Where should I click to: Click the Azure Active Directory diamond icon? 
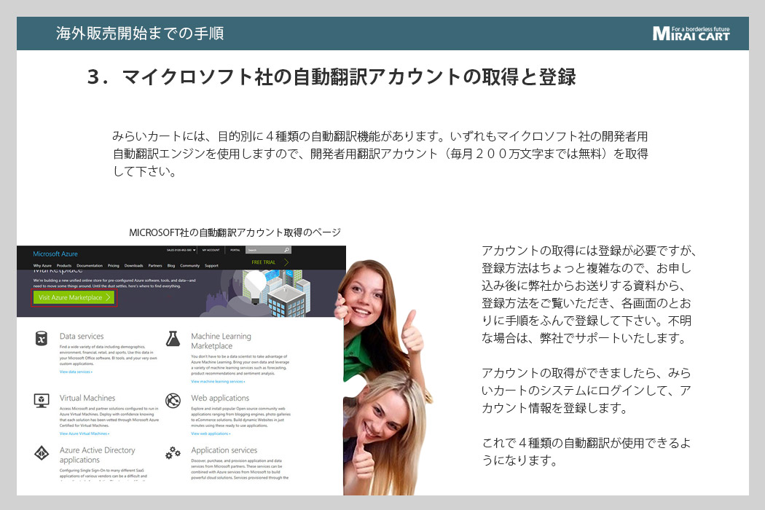tap(42, 453)
